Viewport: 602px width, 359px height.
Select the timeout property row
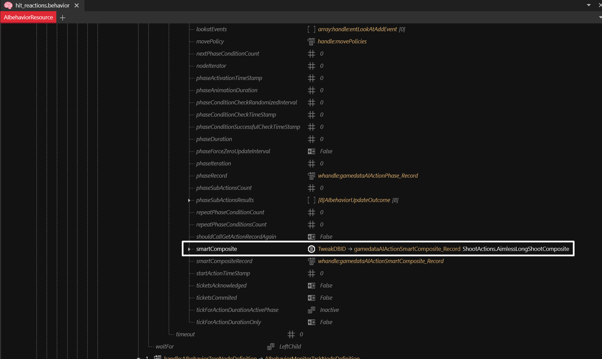(185, 334)
